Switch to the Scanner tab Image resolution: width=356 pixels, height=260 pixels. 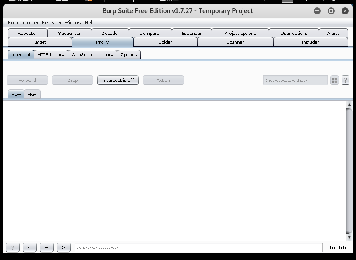(x=235, y=42)
